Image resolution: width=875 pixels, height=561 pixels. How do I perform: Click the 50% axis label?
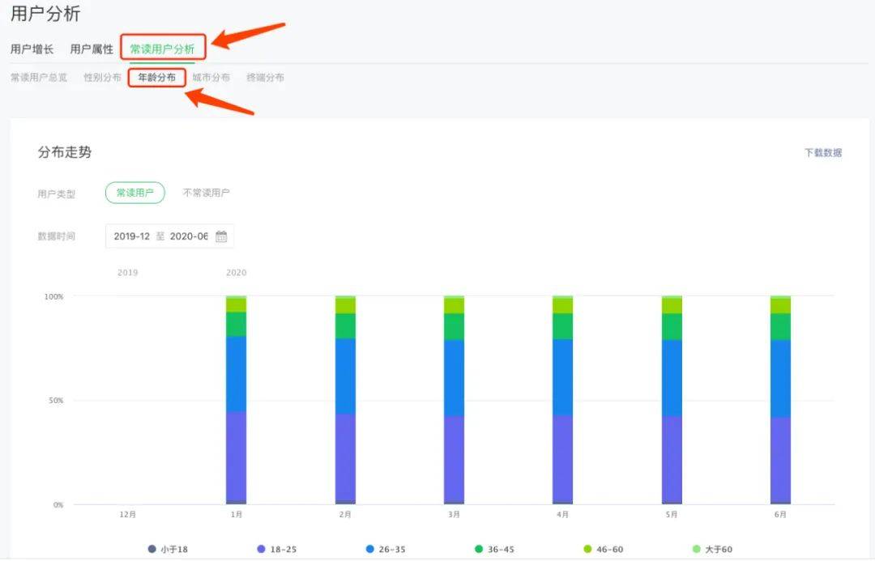[56, 401]
